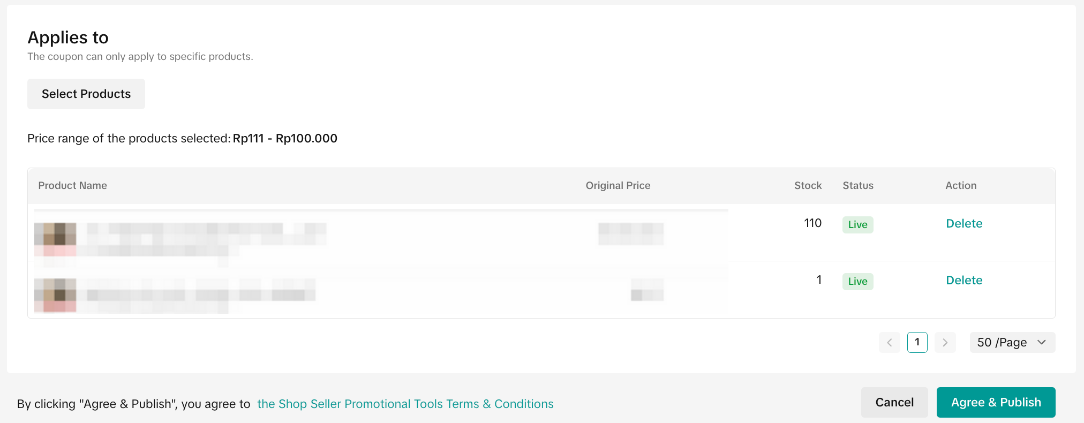The height and width of the screenshot is (423, 1084).
Task: Delete the product with stock 110
Action: (x=963, y=224)
